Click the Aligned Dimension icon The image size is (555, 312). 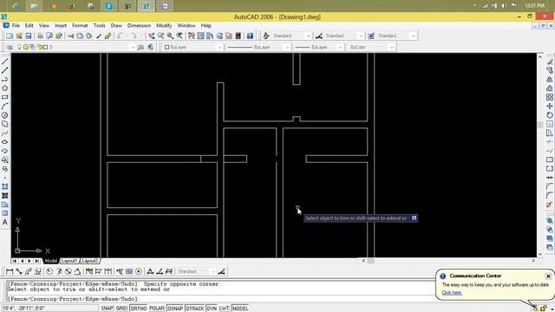[19, 271]
